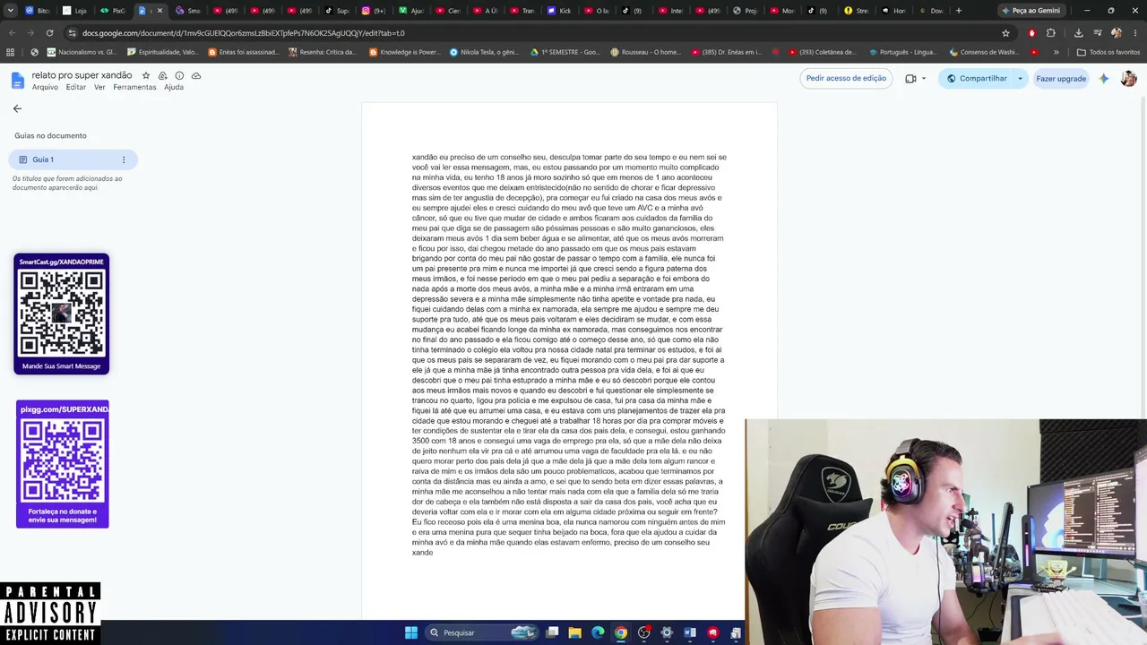Image resolution: width=1147 pixels, height=645 pixels.
Task: Open a new browser tab
Action: pyautogui.click(x=959, y=11)
